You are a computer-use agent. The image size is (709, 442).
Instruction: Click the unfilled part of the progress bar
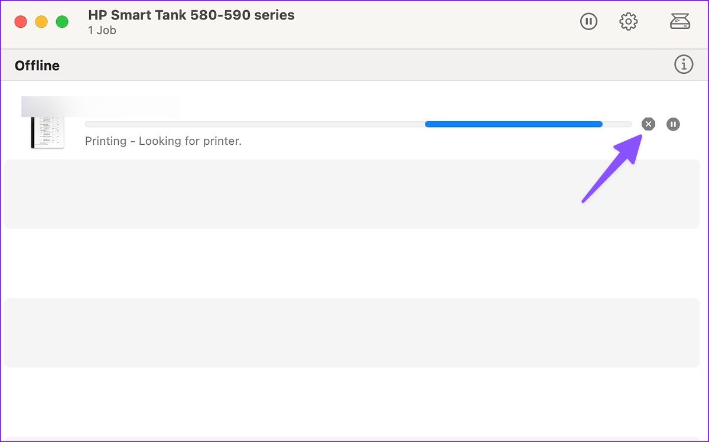[254, 124]
